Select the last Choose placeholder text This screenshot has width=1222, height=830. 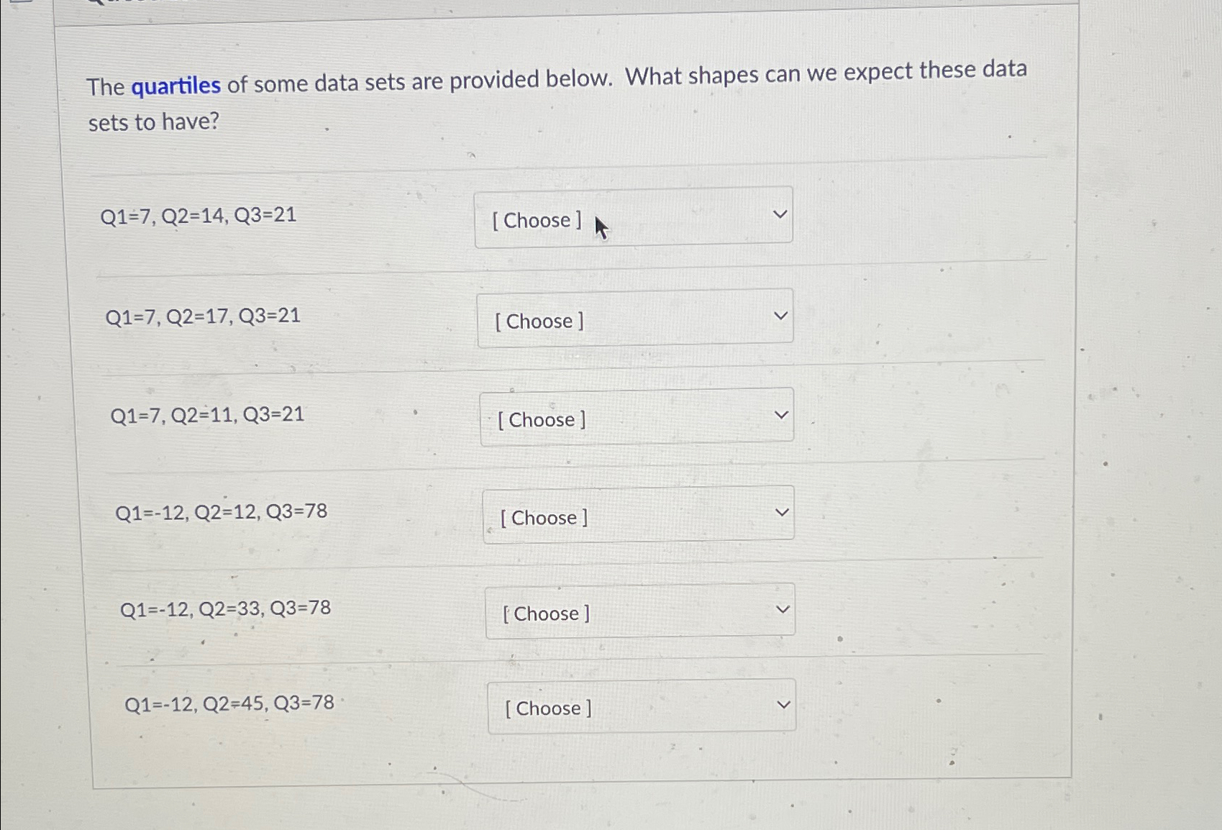[x=547, y=708]
